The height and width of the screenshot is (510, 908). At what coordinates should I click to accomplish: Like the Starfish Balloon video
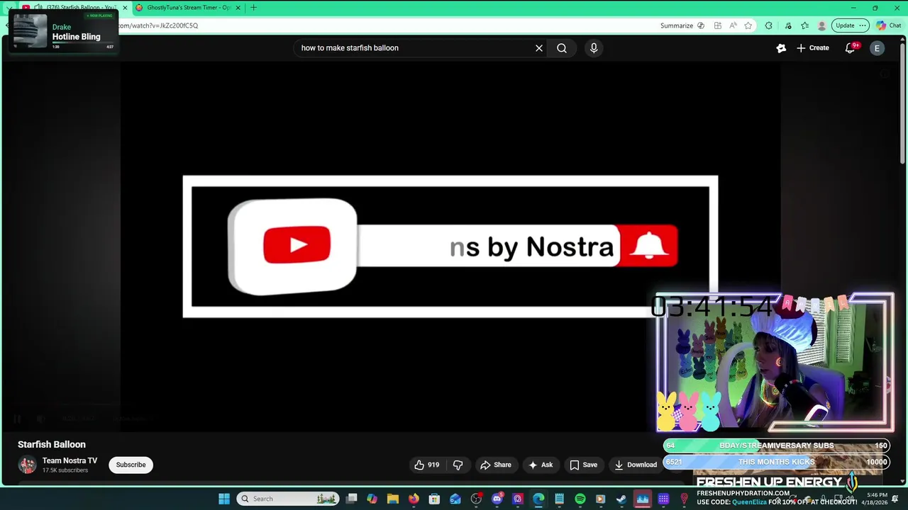point(426,465)
